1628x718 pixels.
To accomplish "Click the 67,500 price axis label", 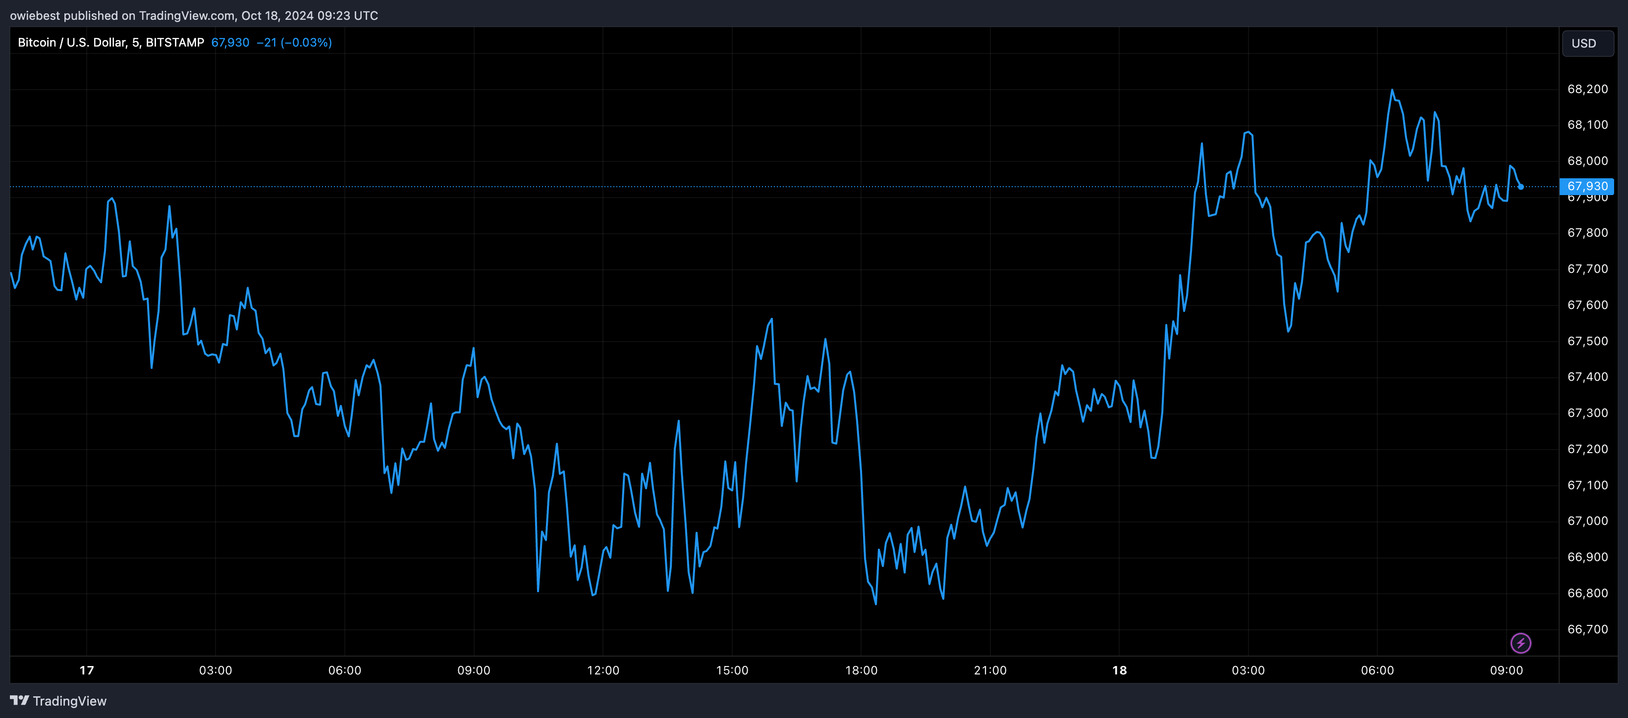I will 1587,341.
